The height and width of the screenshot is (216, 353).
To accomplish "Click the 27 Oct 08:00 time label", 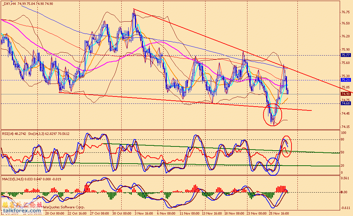I will tap(100, 213).
